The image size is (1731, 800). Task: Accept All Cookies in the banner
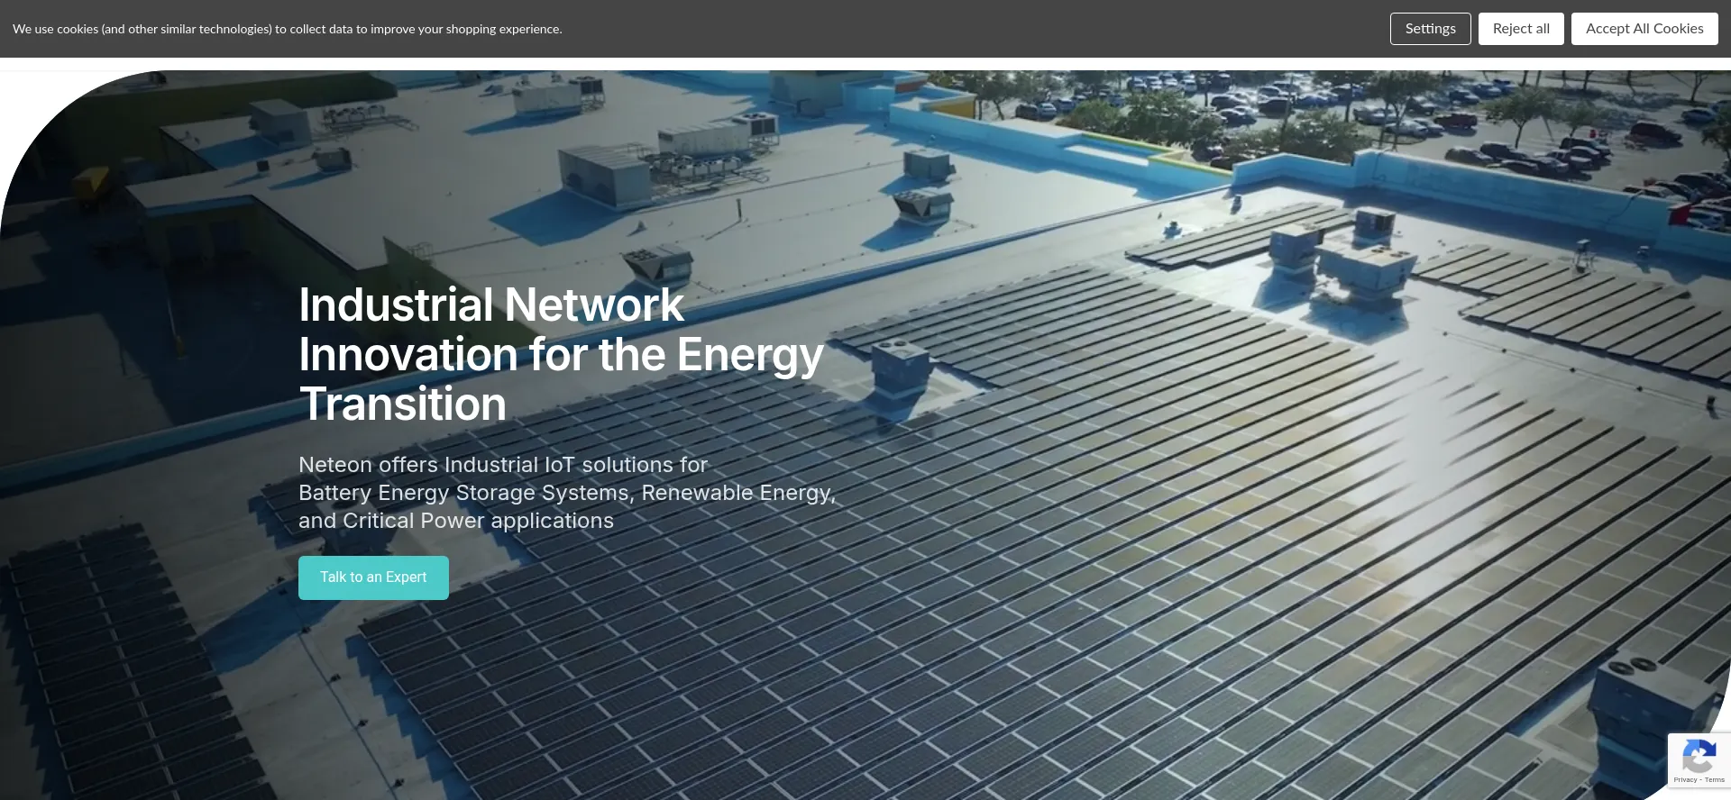[x=1644, y=29]
